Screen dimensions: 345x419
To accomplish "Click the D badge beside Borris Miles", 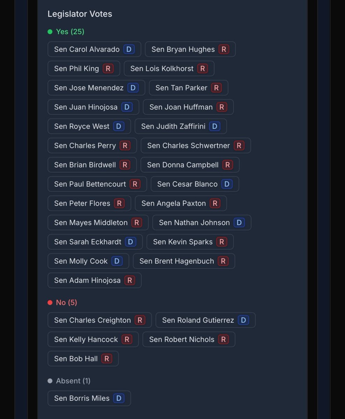I will click(119, 398).
